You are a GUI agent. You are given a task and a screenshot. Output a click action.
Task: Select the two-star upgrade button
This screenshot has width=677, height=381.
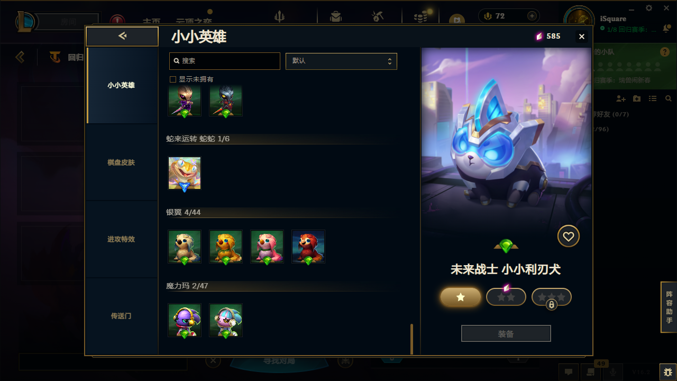tap(506, 297)
